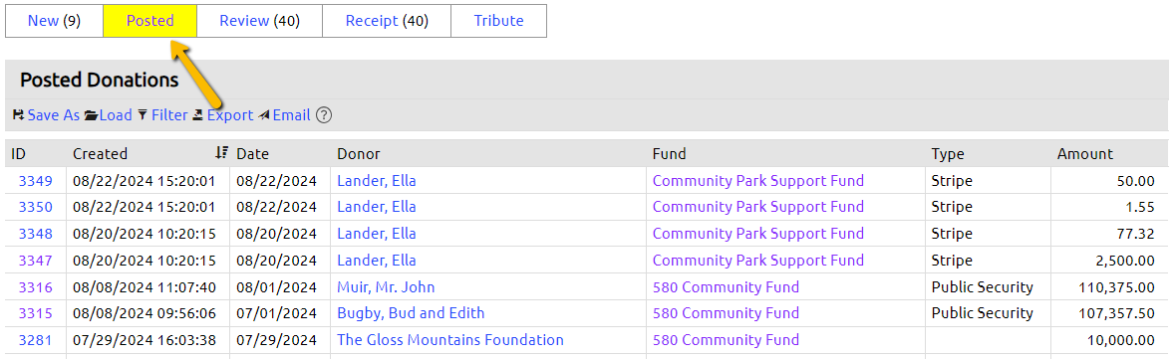Click the Filter funnel icon
The height and width of the screenshot is (359, 1175).
(x=143, y=115)
